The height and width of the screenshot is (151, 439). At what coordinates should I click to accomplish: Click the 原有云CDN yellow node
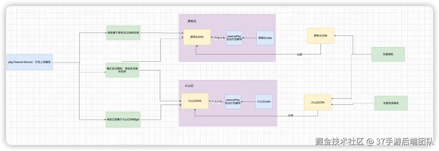pos(320,36)
